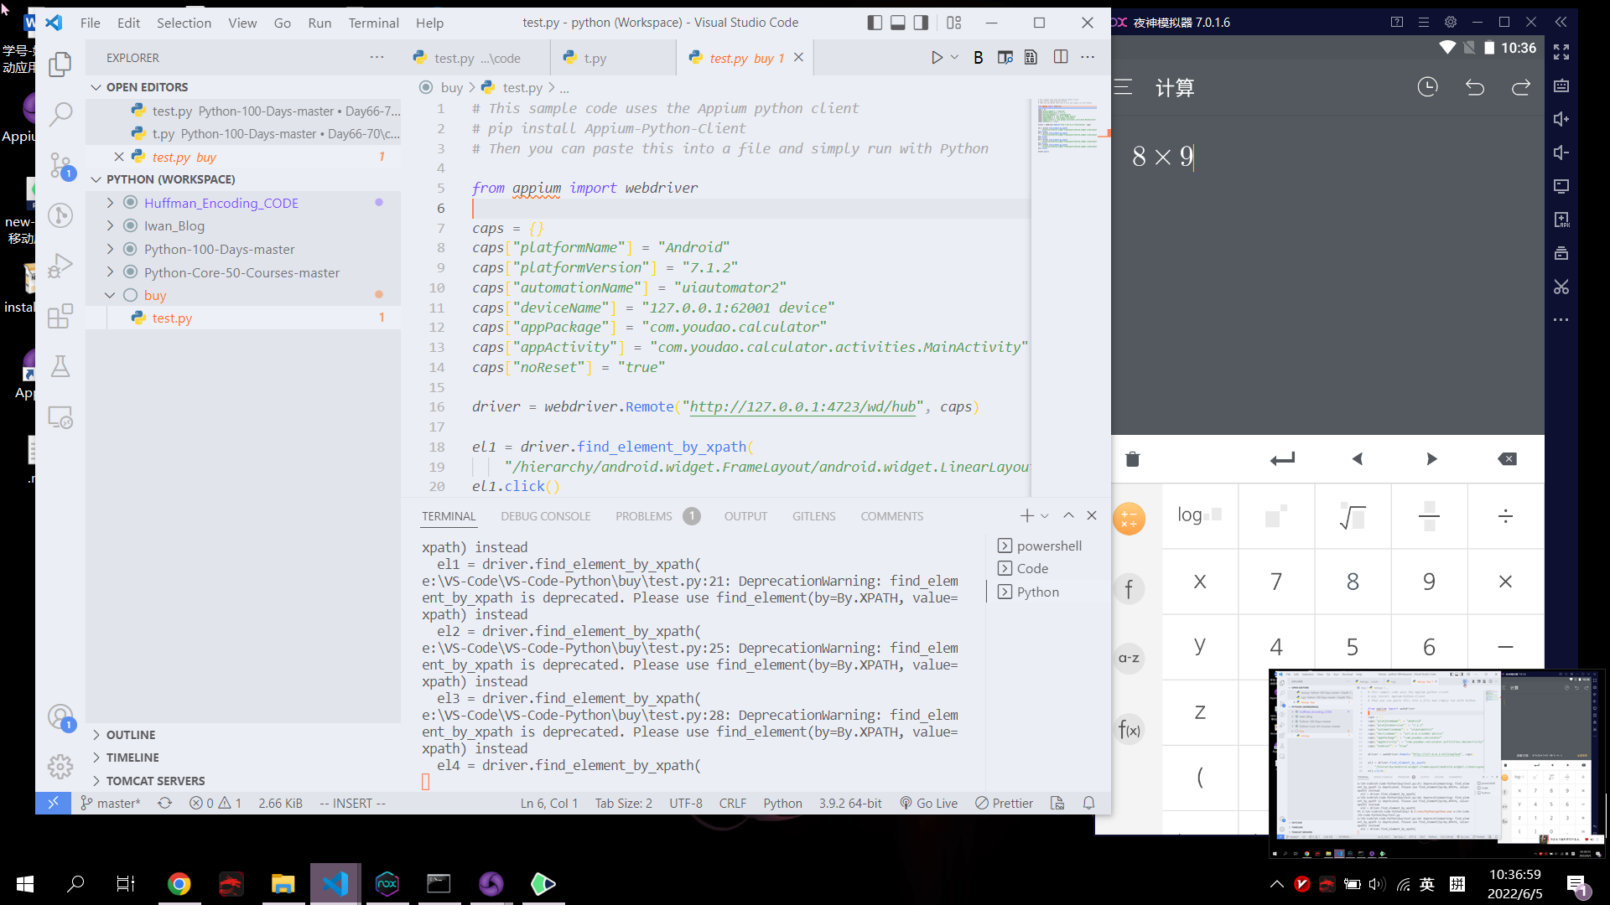This screenshot has height=905, width=1610.
Task: Open the Search view in activity bar
Action: [60, 114]
